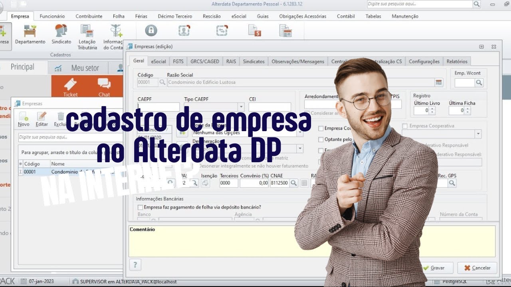Toggle the Empresa Cooperativa checkbox
Screen dimensions: 511x287
point(405,126)
